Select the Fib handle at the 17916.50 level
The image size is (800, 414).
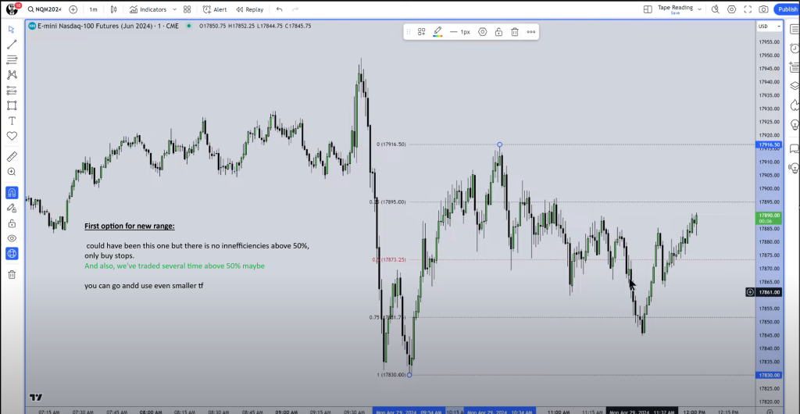click(499, 145)
